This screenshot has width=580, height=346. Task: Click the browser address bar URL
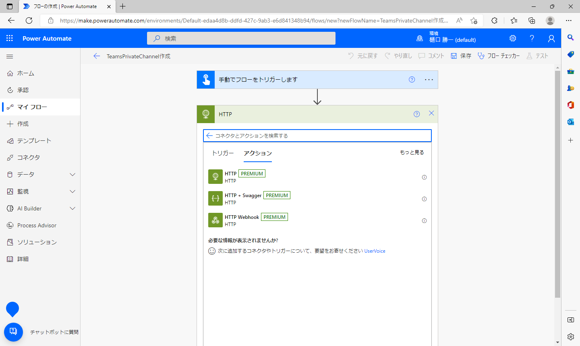[254, 21]
